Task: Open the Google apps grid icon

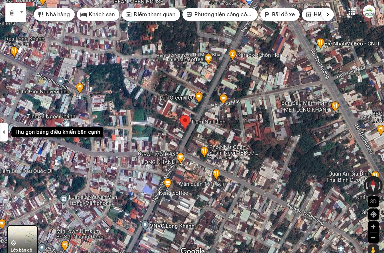Action: coord(352,12)
